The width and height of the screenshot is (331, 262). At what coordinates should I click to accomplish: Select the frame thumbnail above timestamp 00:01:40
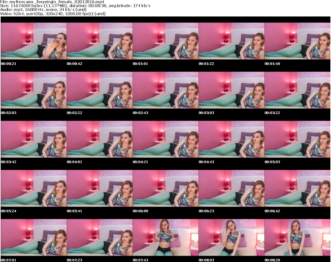tap(297, 41)
